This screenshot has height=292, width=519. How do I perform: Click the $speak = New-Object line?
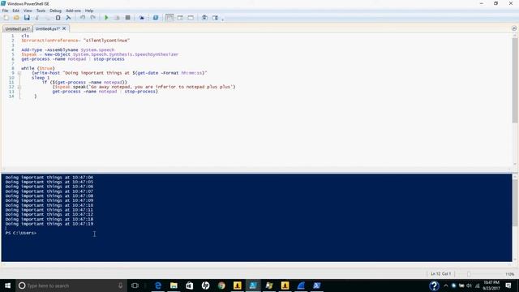pos(100,54)
